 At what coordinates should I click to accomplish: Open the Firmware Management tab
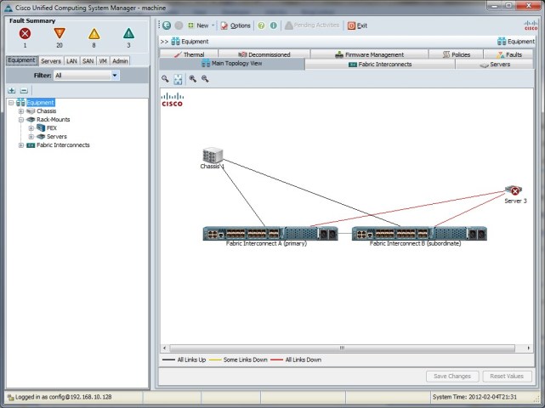point(370,54)
